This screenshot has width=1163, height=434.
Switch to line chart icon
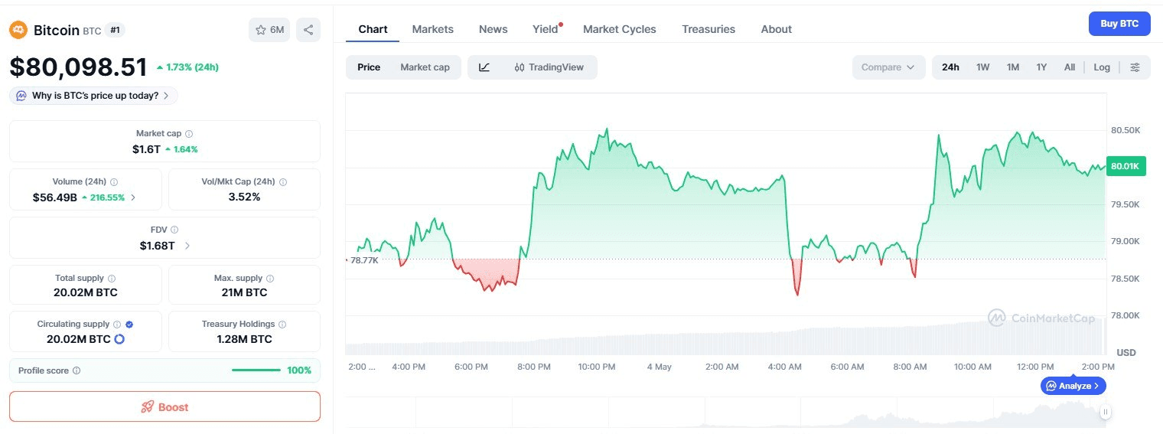484,67
